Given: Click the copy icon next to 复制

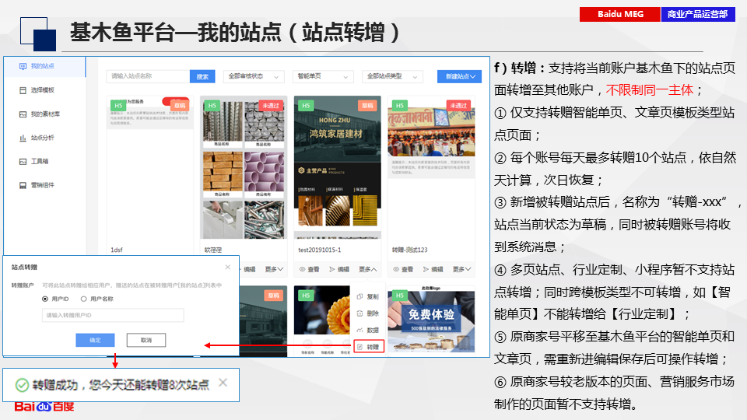Looking at the screenshot, I should pos(359,296).
